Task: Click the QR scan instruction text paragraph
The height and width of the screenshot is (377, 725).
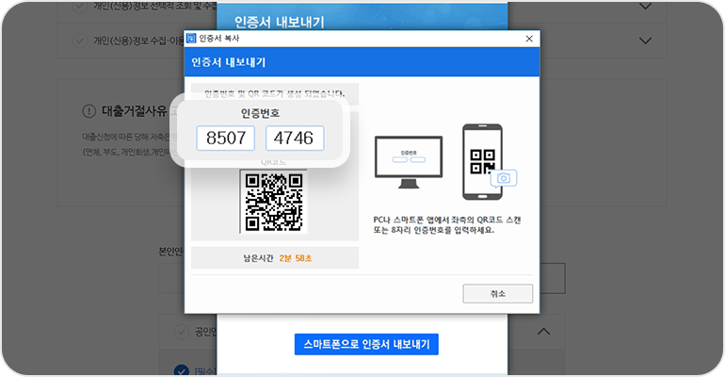Action: 446,225
